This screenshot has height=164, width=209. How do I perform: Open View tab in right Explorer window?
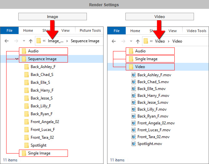[172, 31]
